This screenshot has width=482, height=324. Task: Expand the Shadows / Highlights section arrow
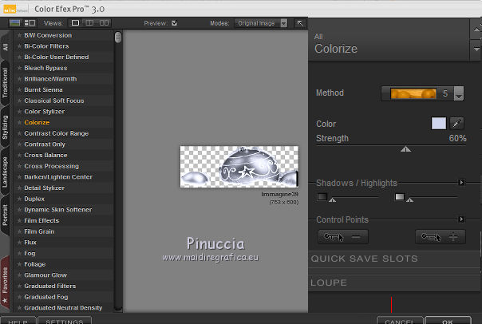tap(461, 183)
